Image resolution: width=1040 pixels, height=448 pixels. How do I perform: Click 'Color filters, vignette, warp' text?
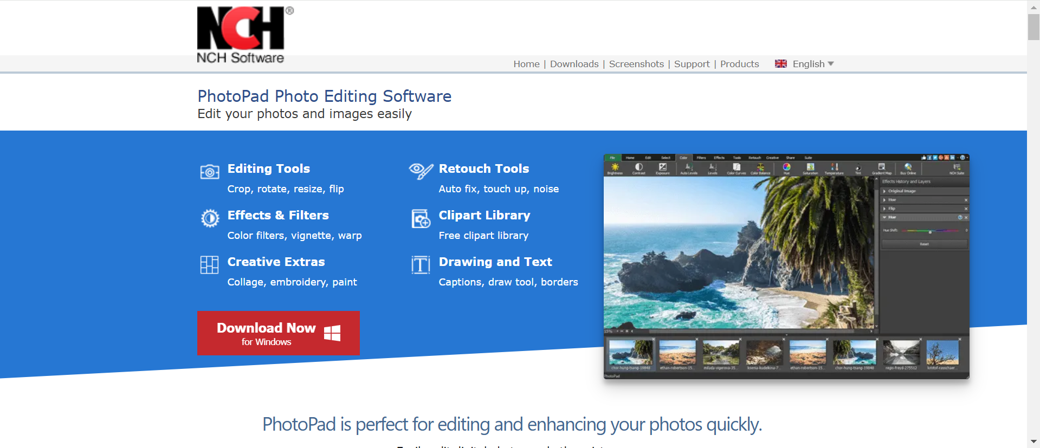tap(295, 236)
